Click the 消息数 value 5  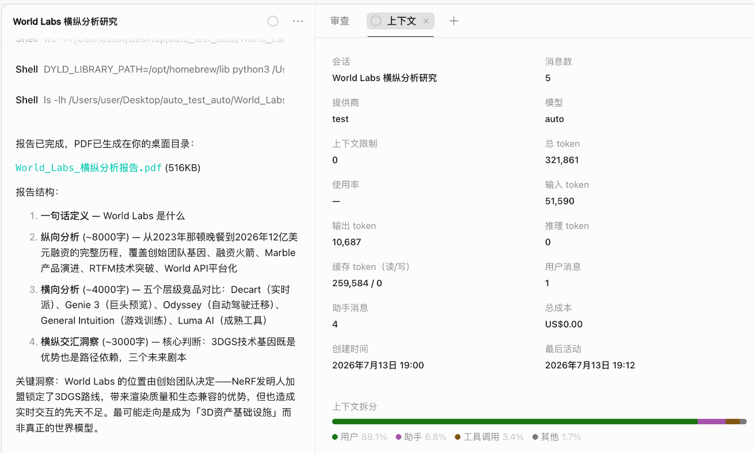[x=548, y=78]
